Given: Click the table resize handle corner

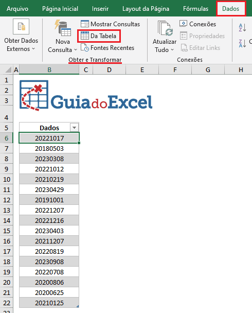Looking at the screenshot, I should click(78, 306).
